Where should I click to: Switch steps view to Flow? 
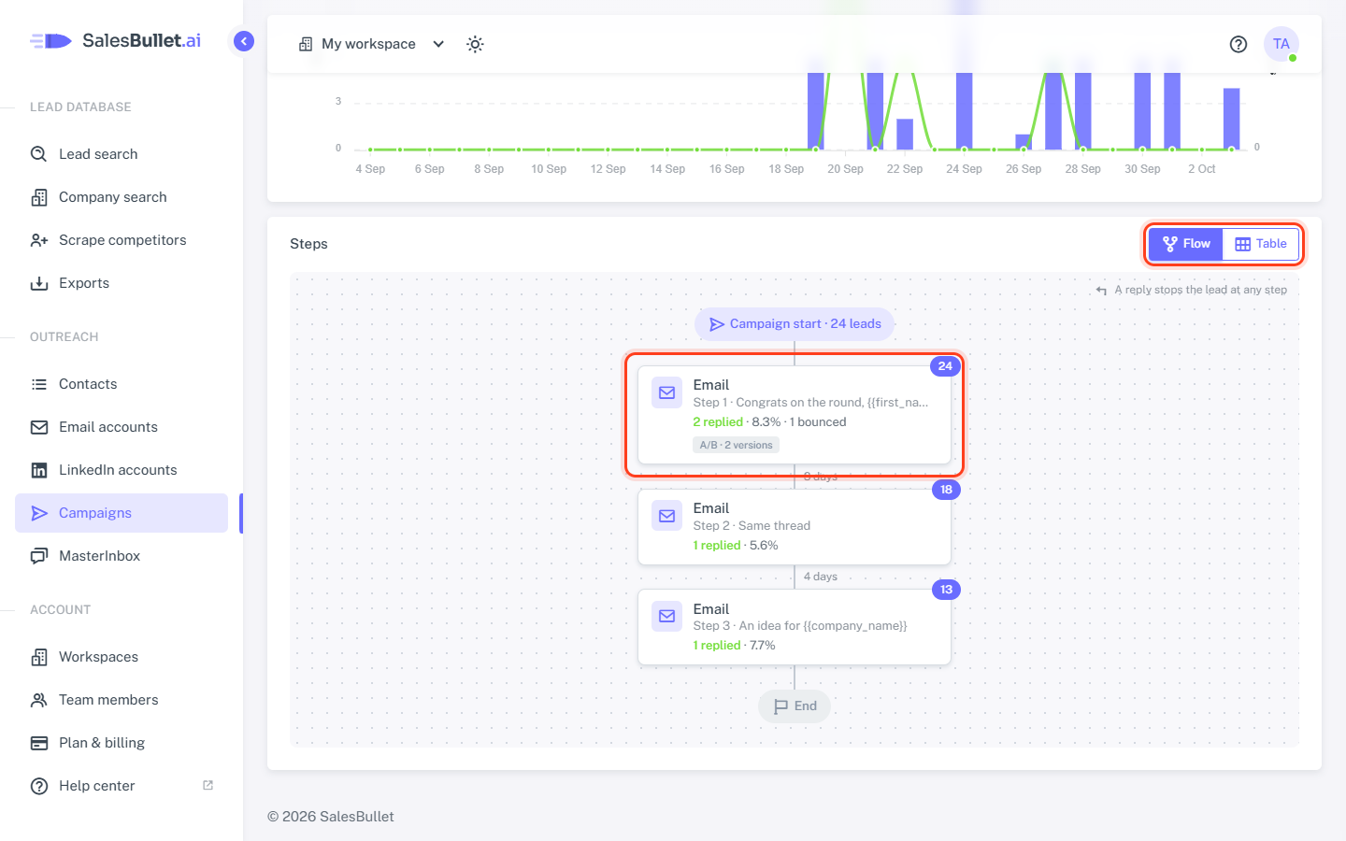click(x=1186, y=244)
